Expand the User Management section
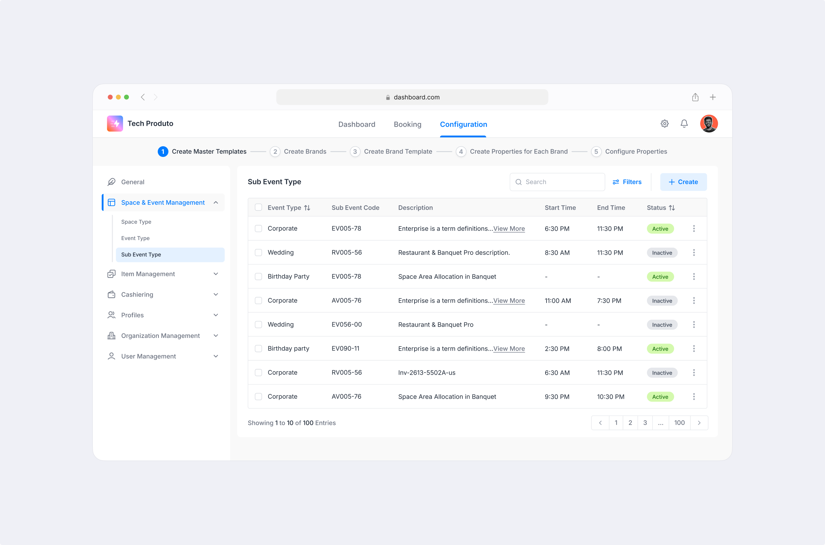 coord(216,356)
